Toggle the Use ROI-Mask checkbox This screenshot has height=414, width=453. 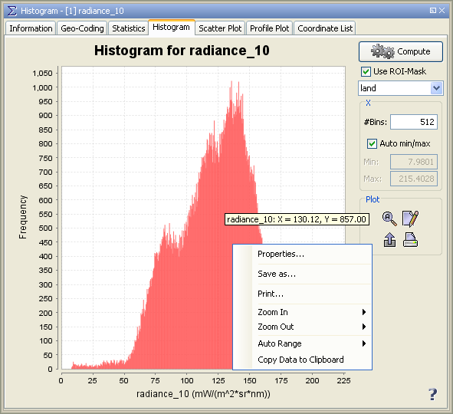[x=366, y=71]
